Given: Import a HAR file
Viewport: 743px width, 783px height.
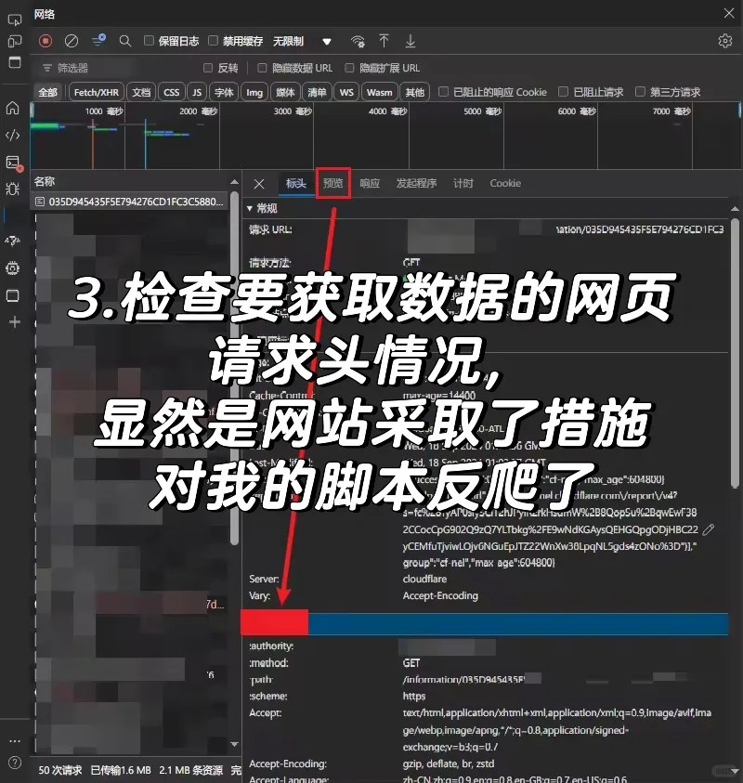Looking at the screenshot, I should point(383,41).
